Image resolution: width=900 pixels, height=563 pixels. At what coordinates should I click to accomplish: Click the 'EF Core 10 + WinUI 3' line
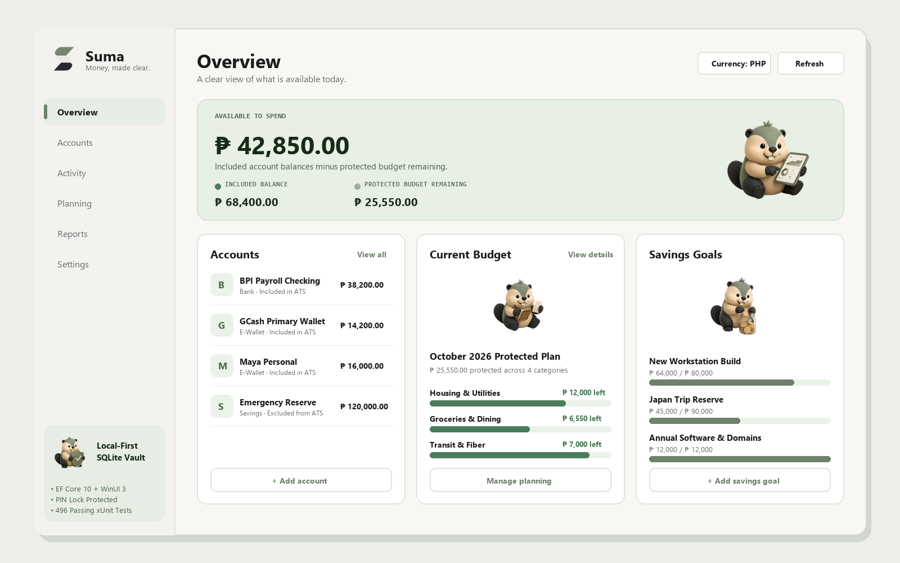pos(88,489)
